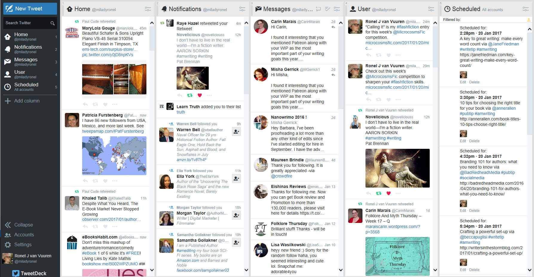534x277 pixels.
Task: Open more actions on MaryLola Gouge tweet
Action: pos(115,104)
